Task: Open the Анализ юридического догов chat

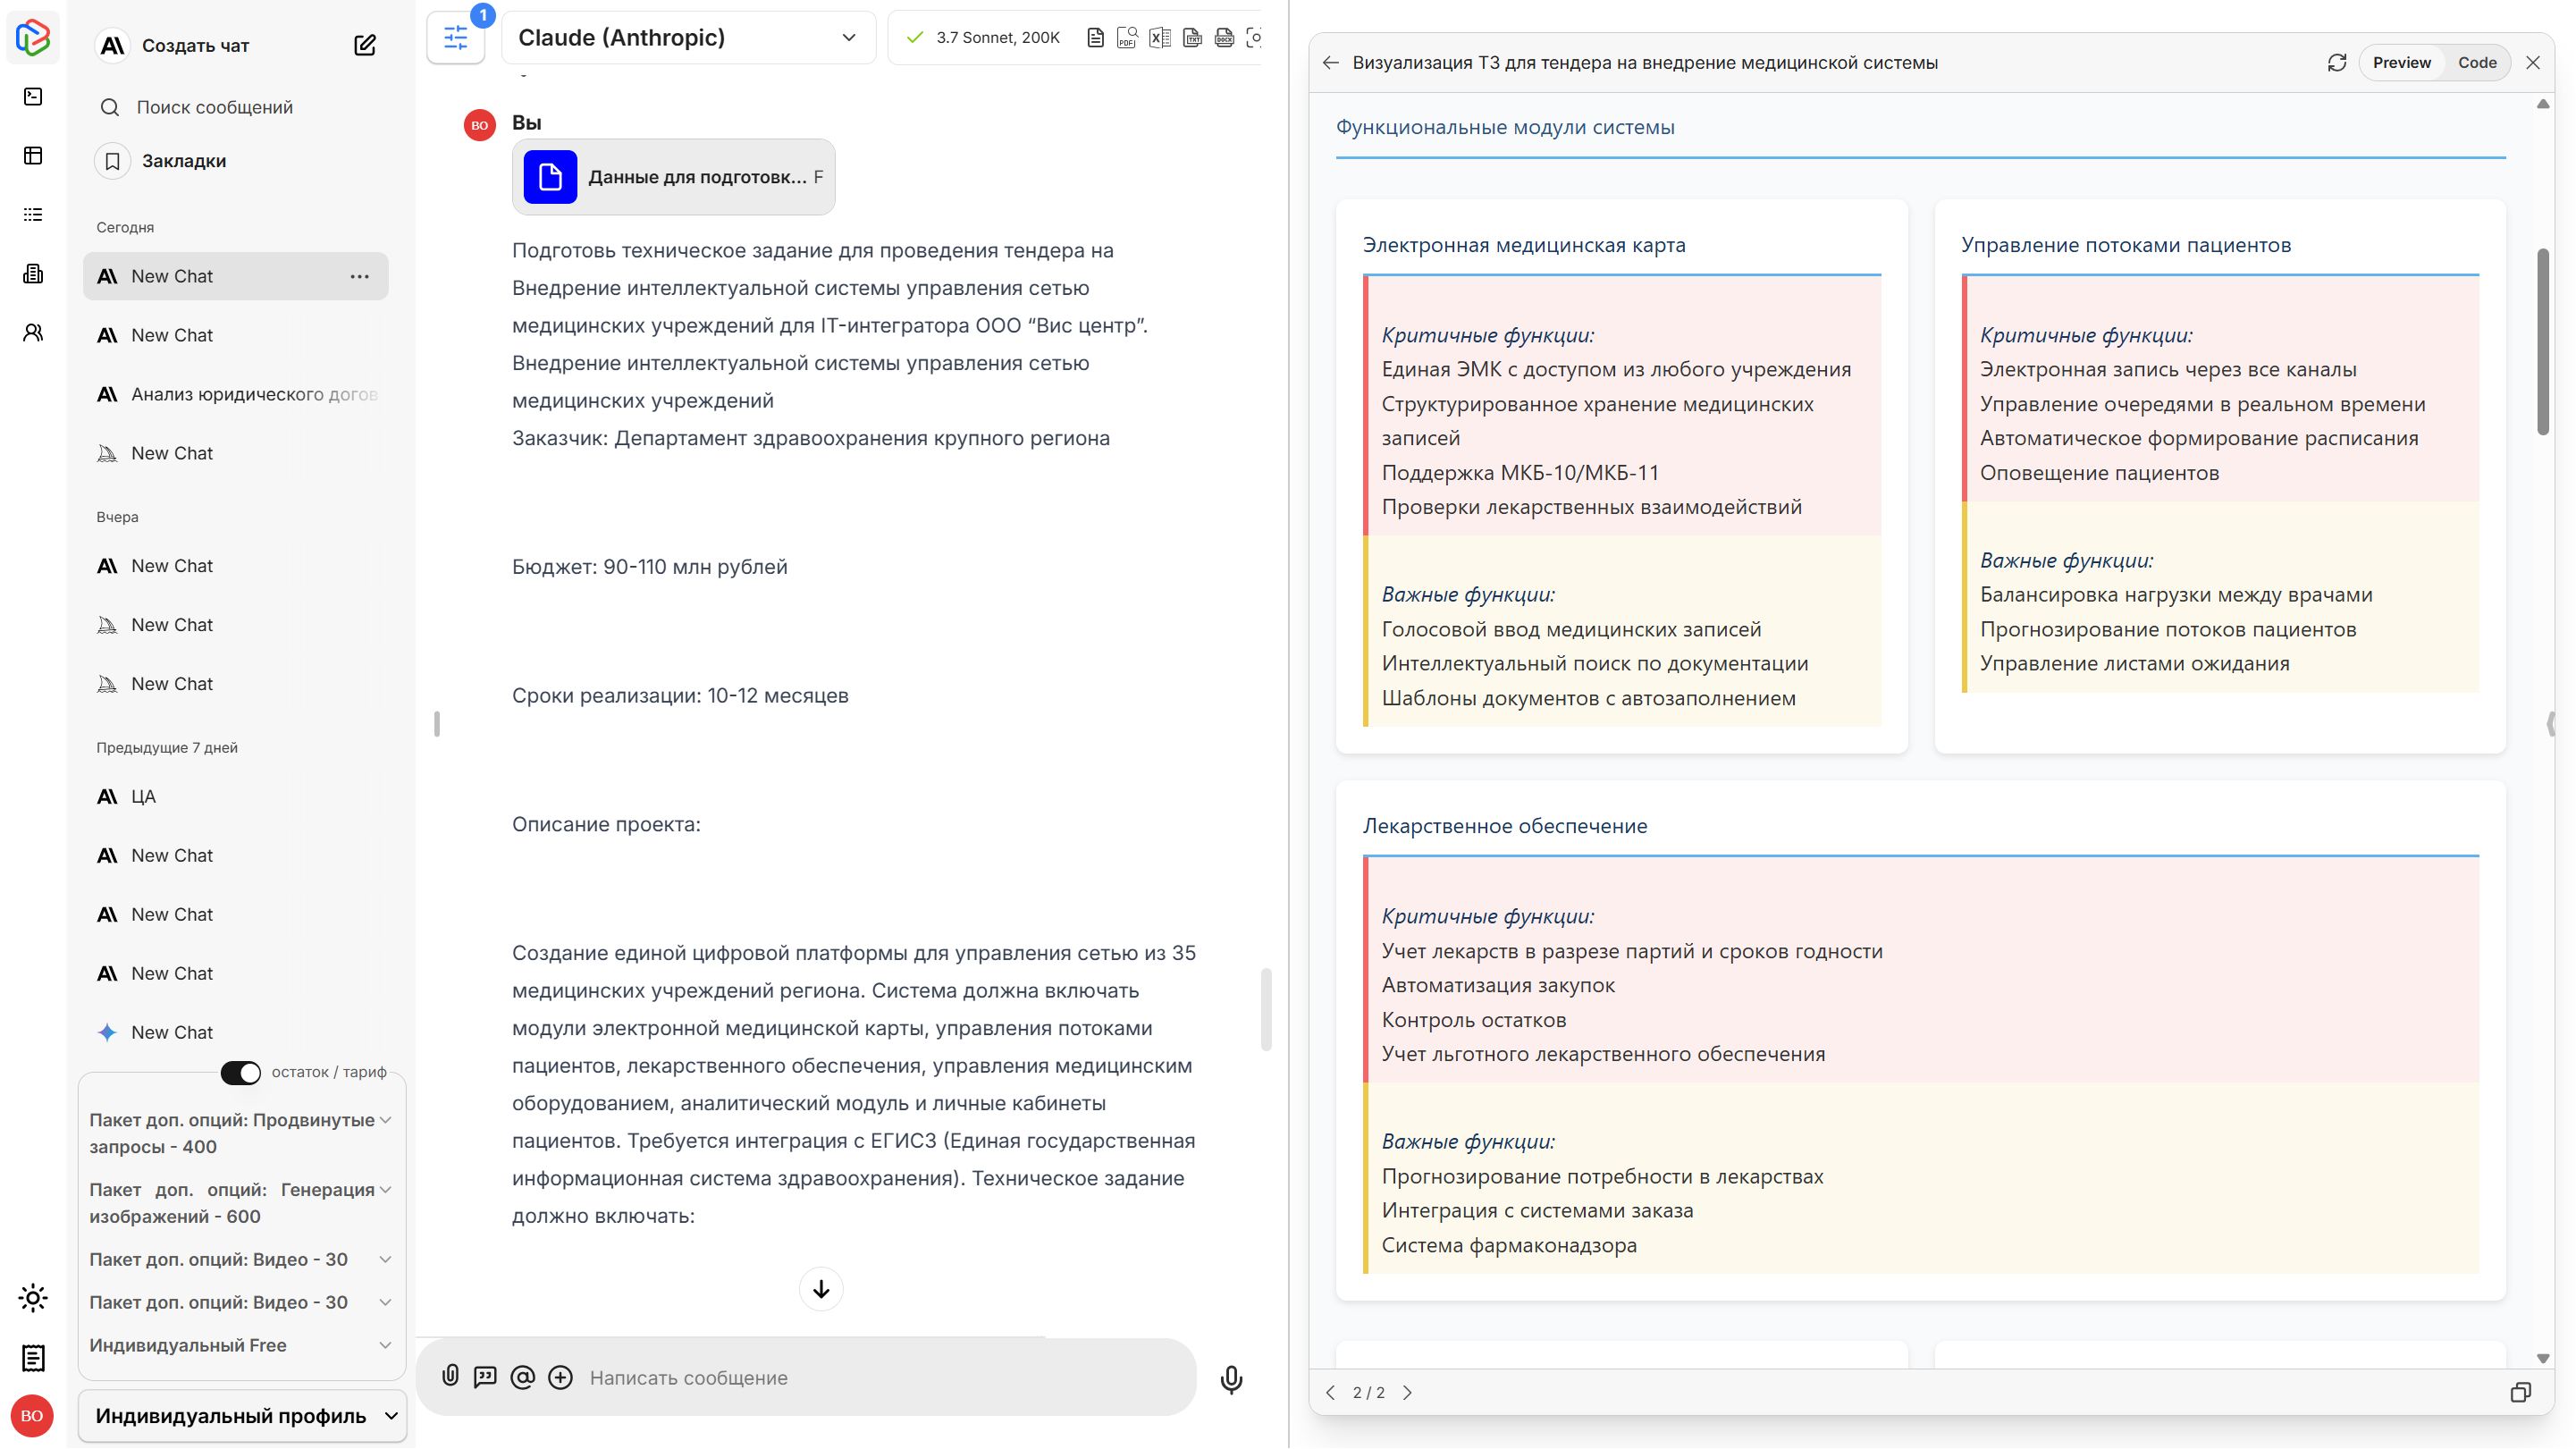Action: tap(236, 394)
